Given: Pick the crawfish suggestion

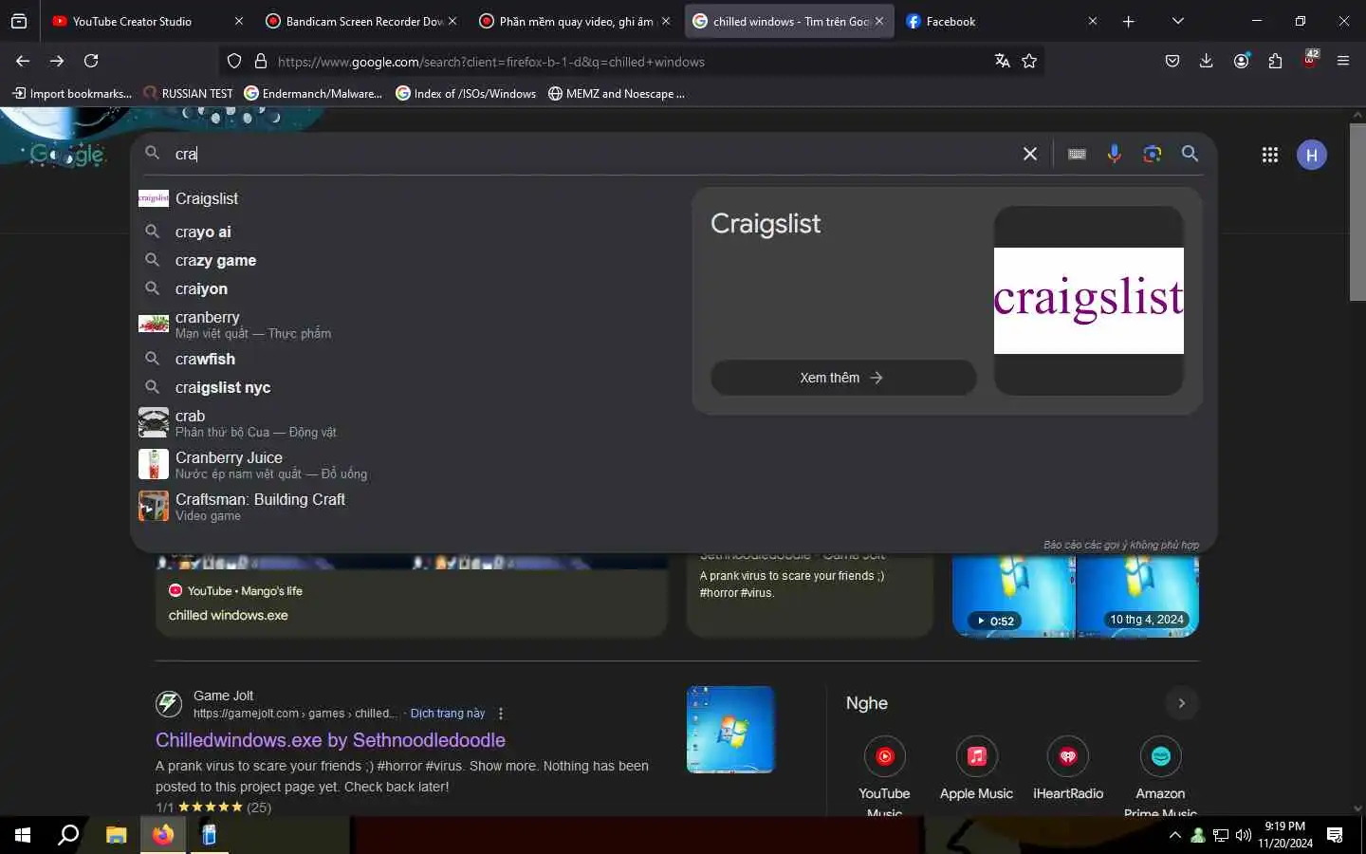Looking at the screenshot, I should [x=408, y=359].
